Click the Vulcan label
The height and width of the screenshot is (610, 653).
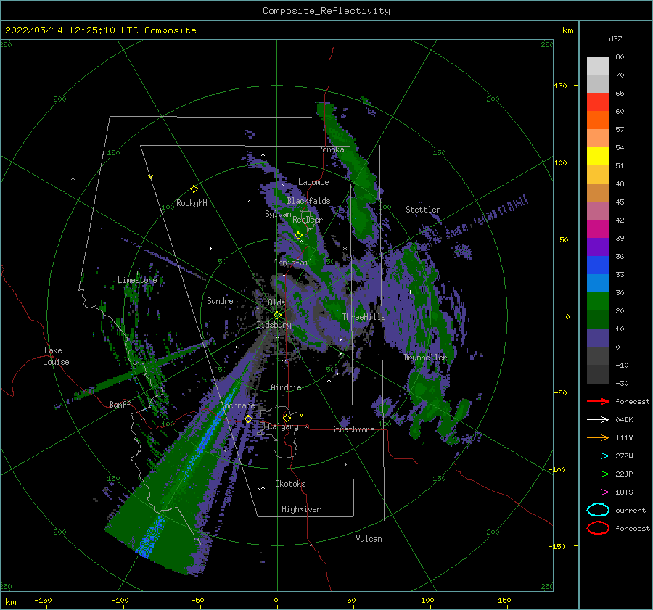click(x=369, y=539)
